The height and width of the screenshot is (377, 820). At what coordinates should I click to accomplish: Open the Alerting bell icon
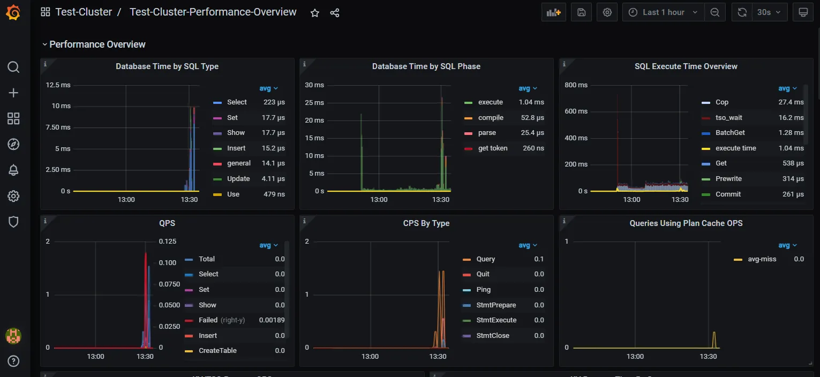pos(13,170)
